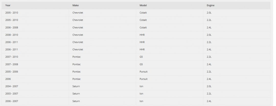Click the 2.4L engine in the HHR row
This screenshot has height=106, width=276.
(x=209, y=49)
